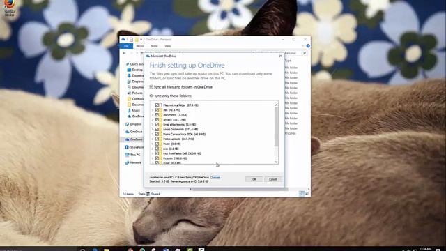Select This PC in the navigation pane

[x=132, y=155]
